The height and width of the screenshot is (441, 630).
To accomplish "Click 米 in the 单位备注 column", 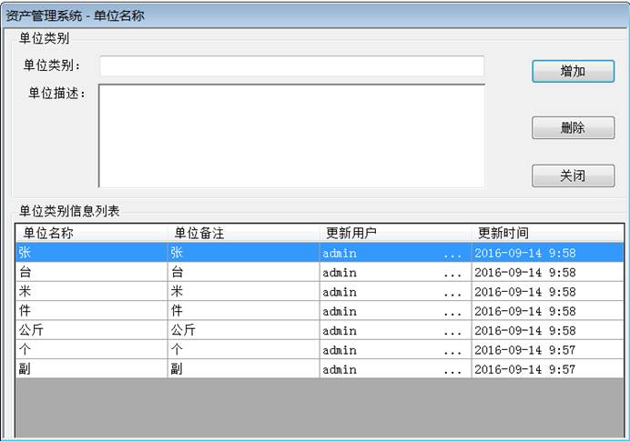I will click(243, 291).
